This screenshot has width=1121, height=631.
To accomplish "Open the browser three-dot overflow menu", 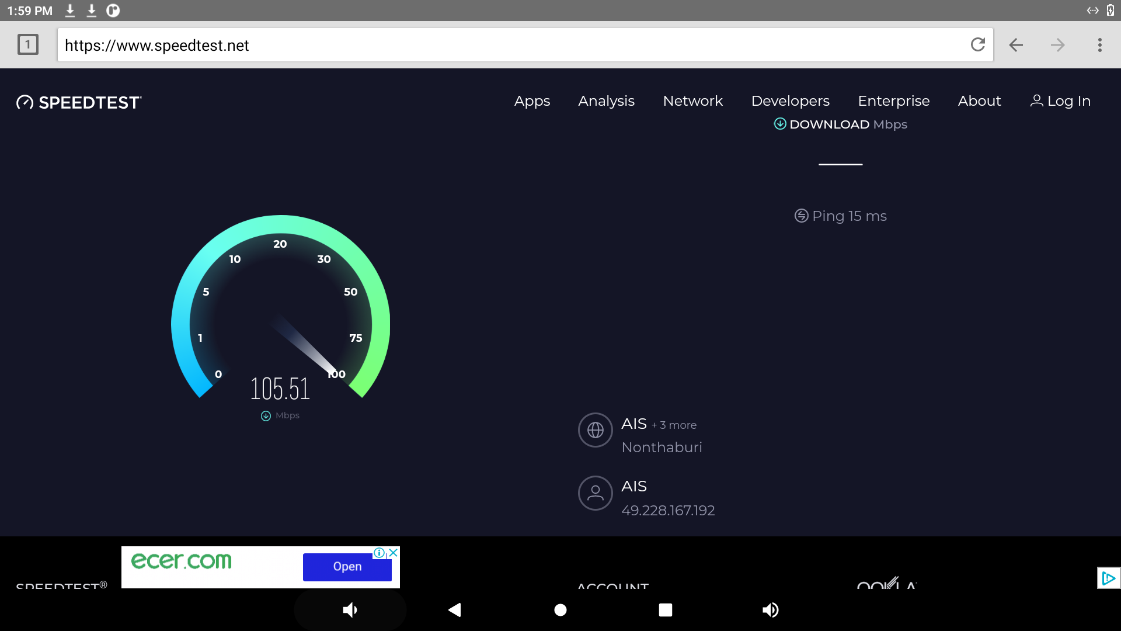I will coord(1099,45).
